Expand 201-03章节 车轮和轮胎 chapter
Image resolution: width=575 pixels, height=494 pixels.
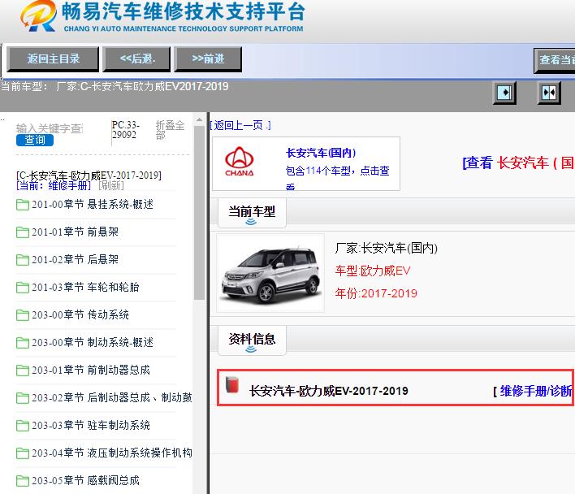(85, 288)
